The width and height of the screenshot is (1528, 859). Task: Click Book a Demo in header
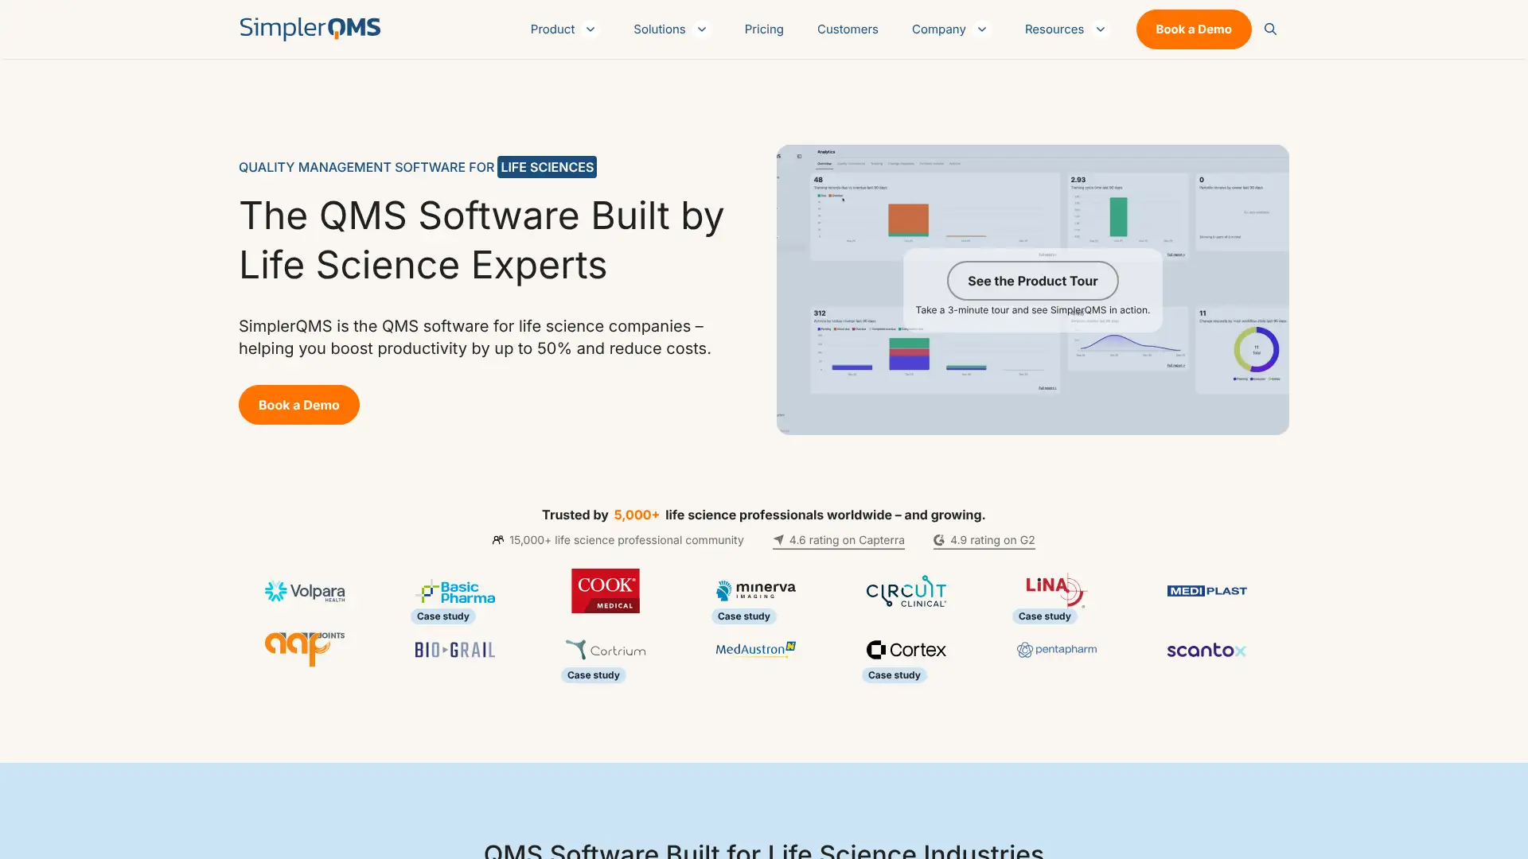[x=1193, y=29]
